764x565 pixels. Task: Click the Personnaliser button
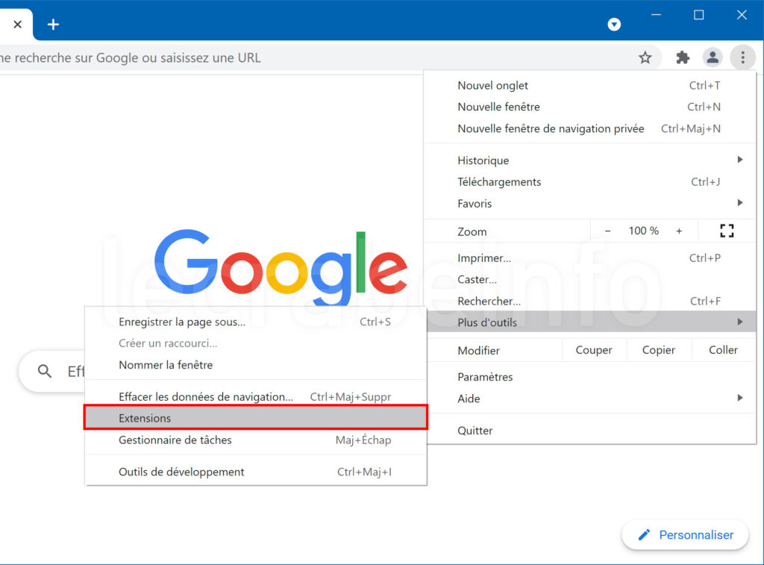point(685,535)
